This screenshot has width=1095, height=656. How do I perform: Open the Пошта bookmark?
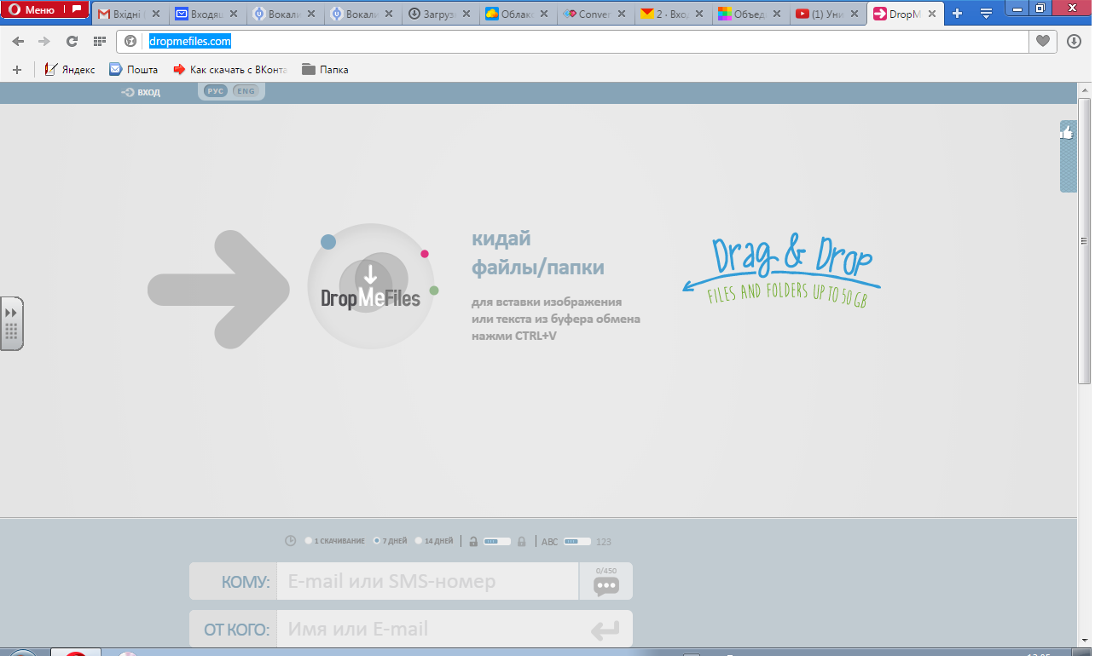pos(133,70)
